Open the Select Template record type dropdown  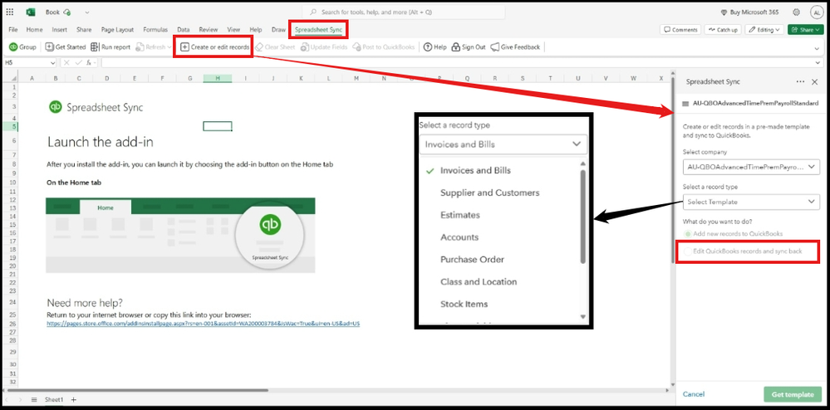[x=751, y=202]
